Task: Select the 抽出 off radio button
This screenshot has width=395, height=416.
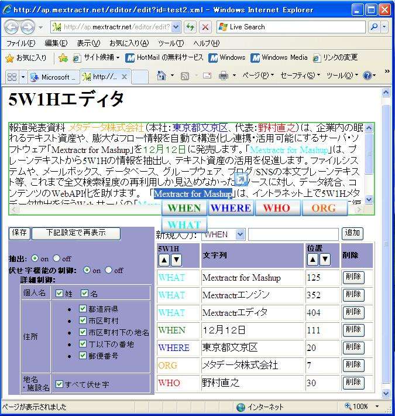Action: (57, 258)
